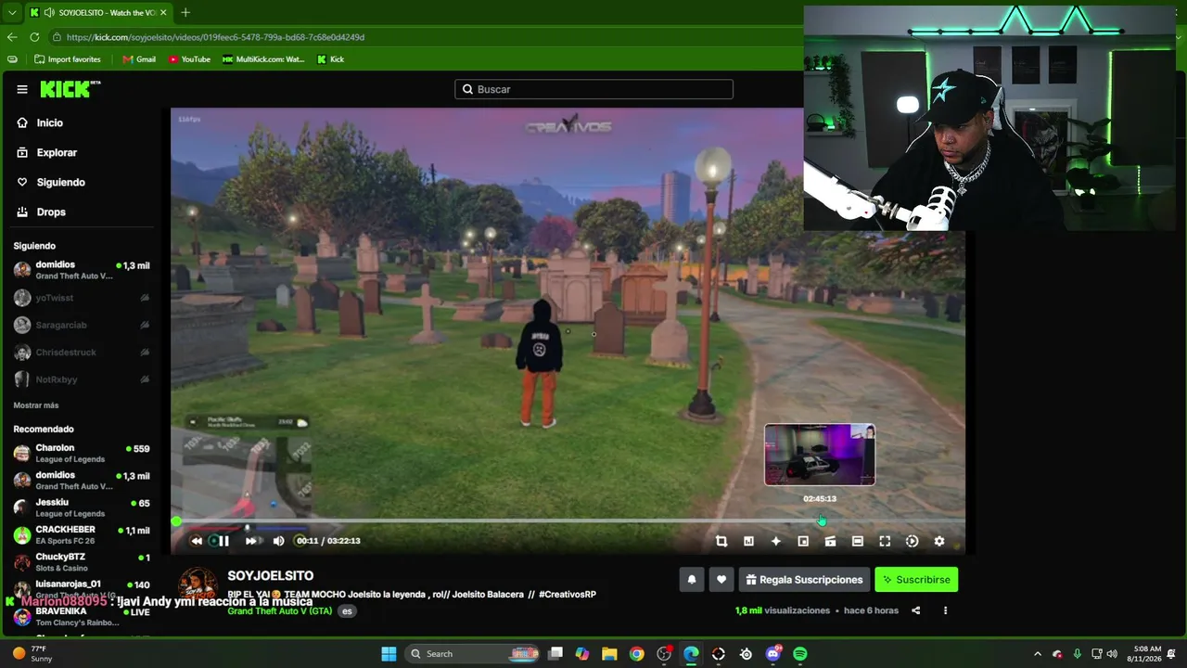The image size is (1187, 668).
Task: Show hidden system tray icons
Action: click(x=1037, y=654)
